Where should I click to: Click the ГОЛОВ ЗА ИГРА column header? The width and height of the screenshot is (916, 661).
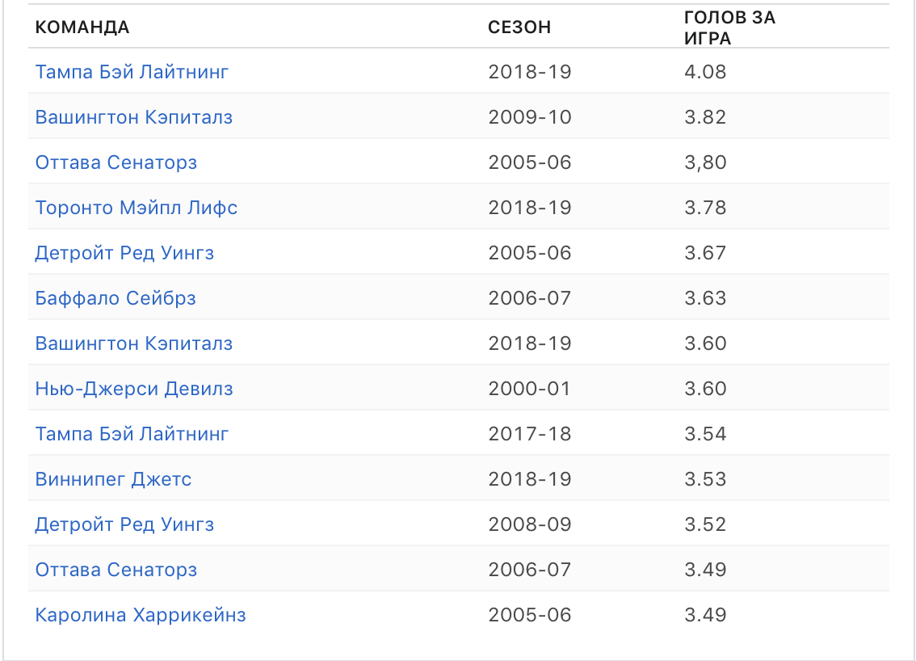tap(729, 27)
